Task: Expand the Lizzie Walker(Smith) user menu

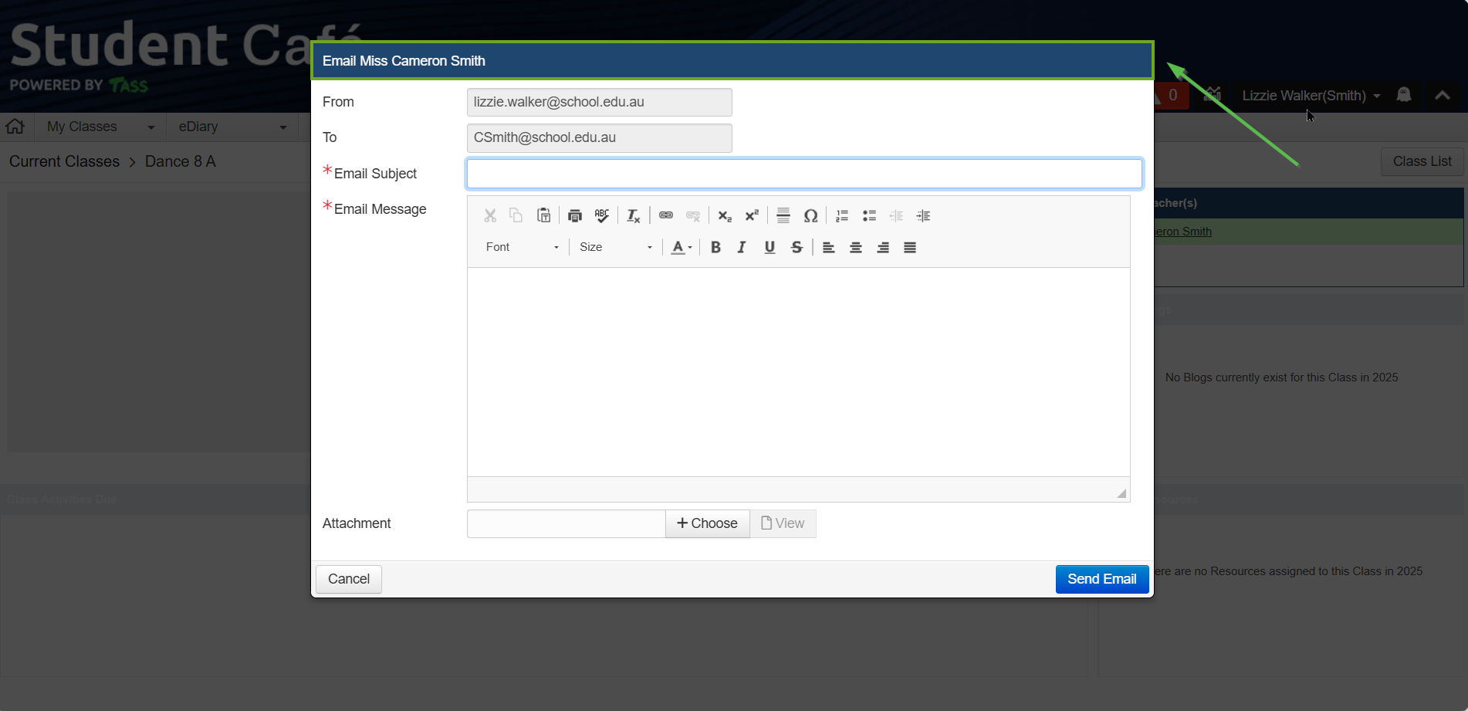Action: (1311, 96)
